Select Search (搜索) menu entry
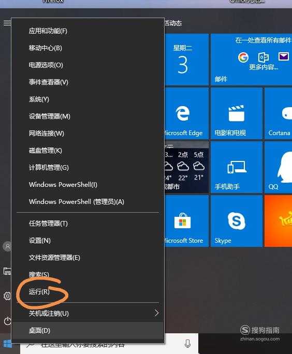The height and width of the screenshot is (354, 292). point(87,274)
